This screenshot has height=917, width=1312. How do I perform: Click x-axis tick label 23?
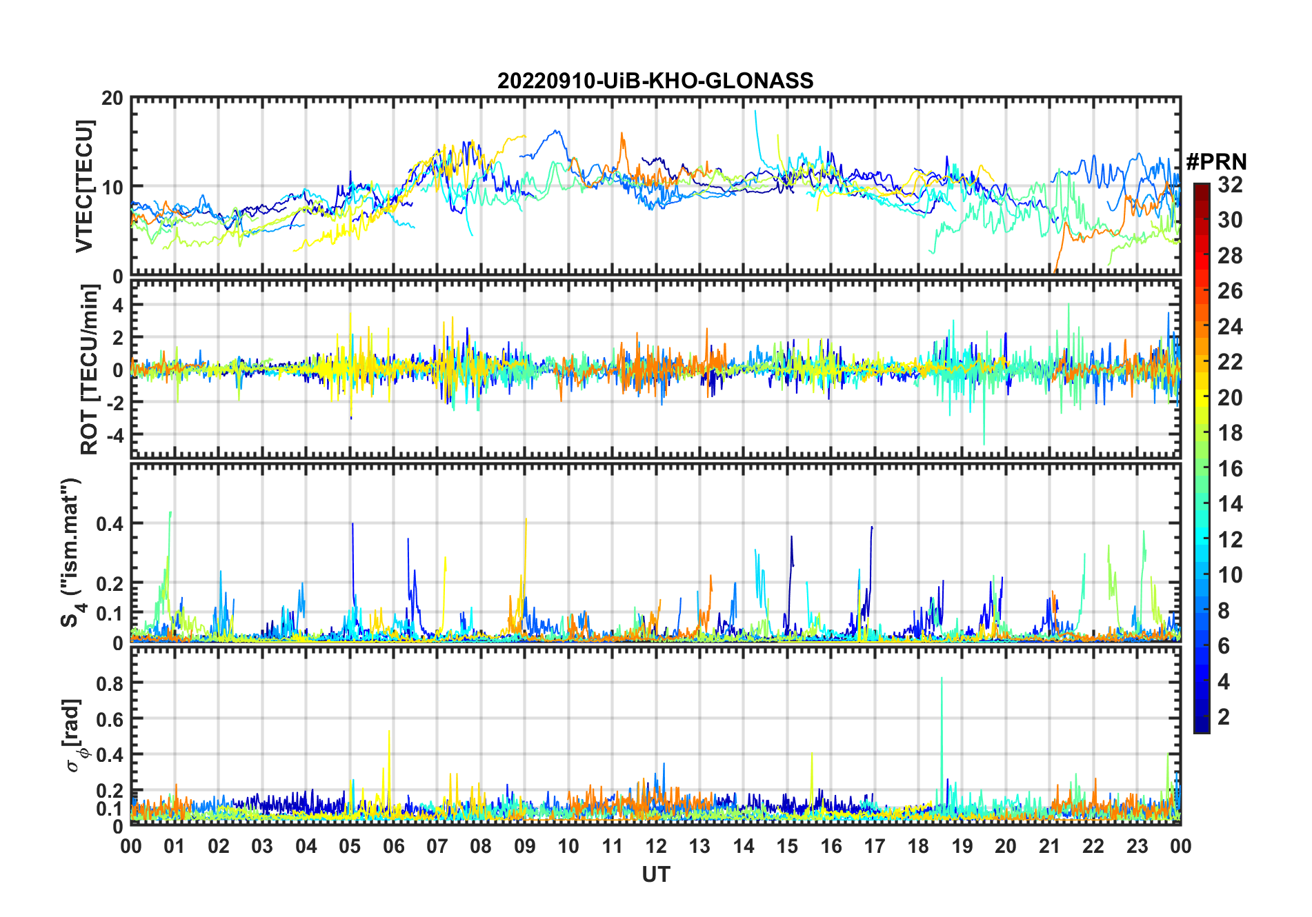pyautogui.click(x=1137, y=846)
